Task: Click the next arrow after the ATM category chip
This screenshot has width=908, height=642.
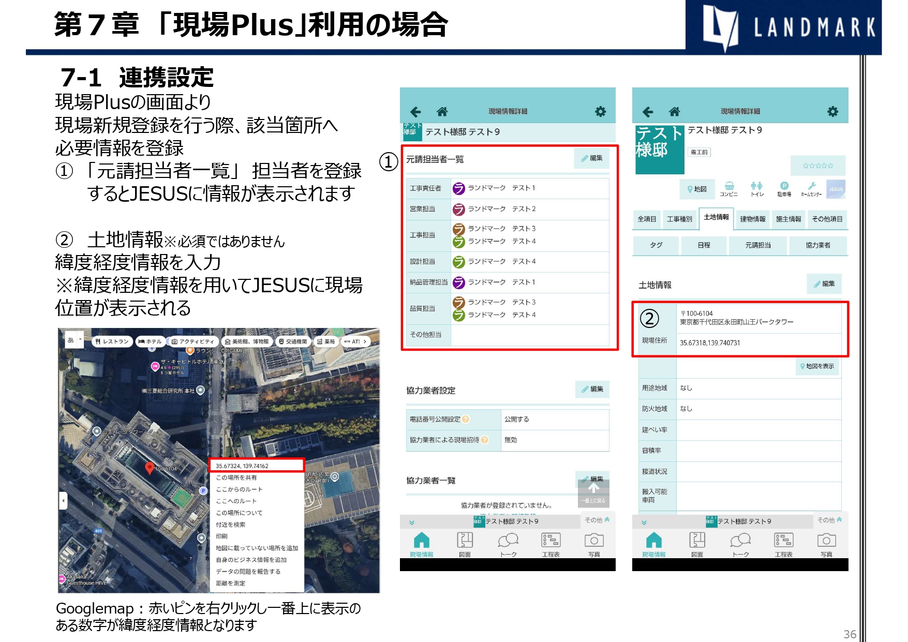Action: click(x=365, y=341)
